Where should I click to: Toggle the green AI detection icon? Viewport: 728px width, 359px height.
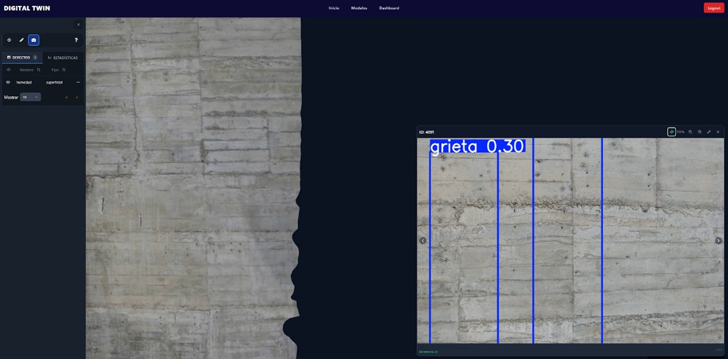671,132
